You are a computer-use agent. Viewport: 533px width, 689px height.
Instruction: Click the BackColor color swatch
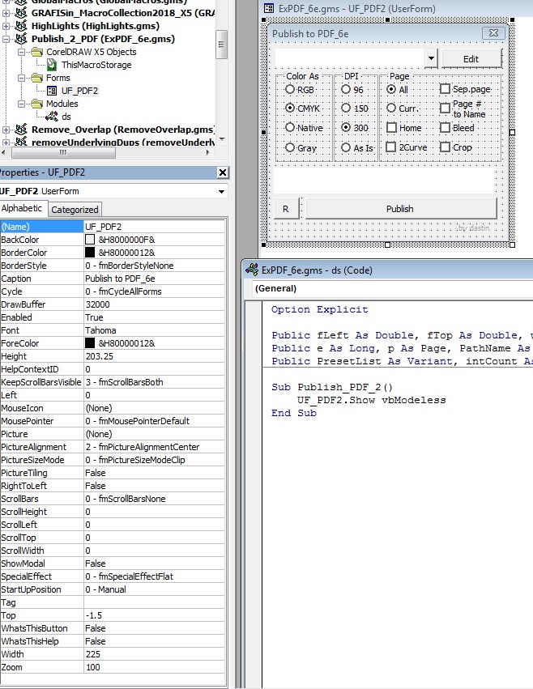click(90, 240)
